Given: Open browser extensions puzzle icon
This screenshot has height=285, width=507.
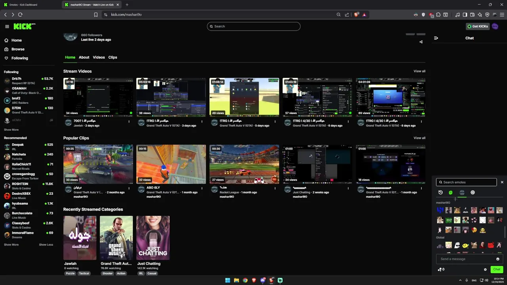Looking at the screenshot, I should 438,15.
